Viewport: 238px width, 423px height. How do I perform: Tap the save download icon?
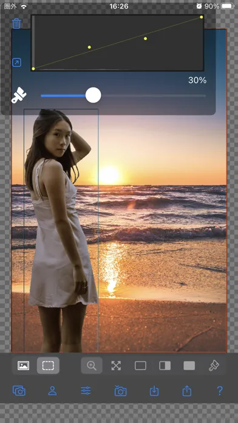tap(154, 391)
